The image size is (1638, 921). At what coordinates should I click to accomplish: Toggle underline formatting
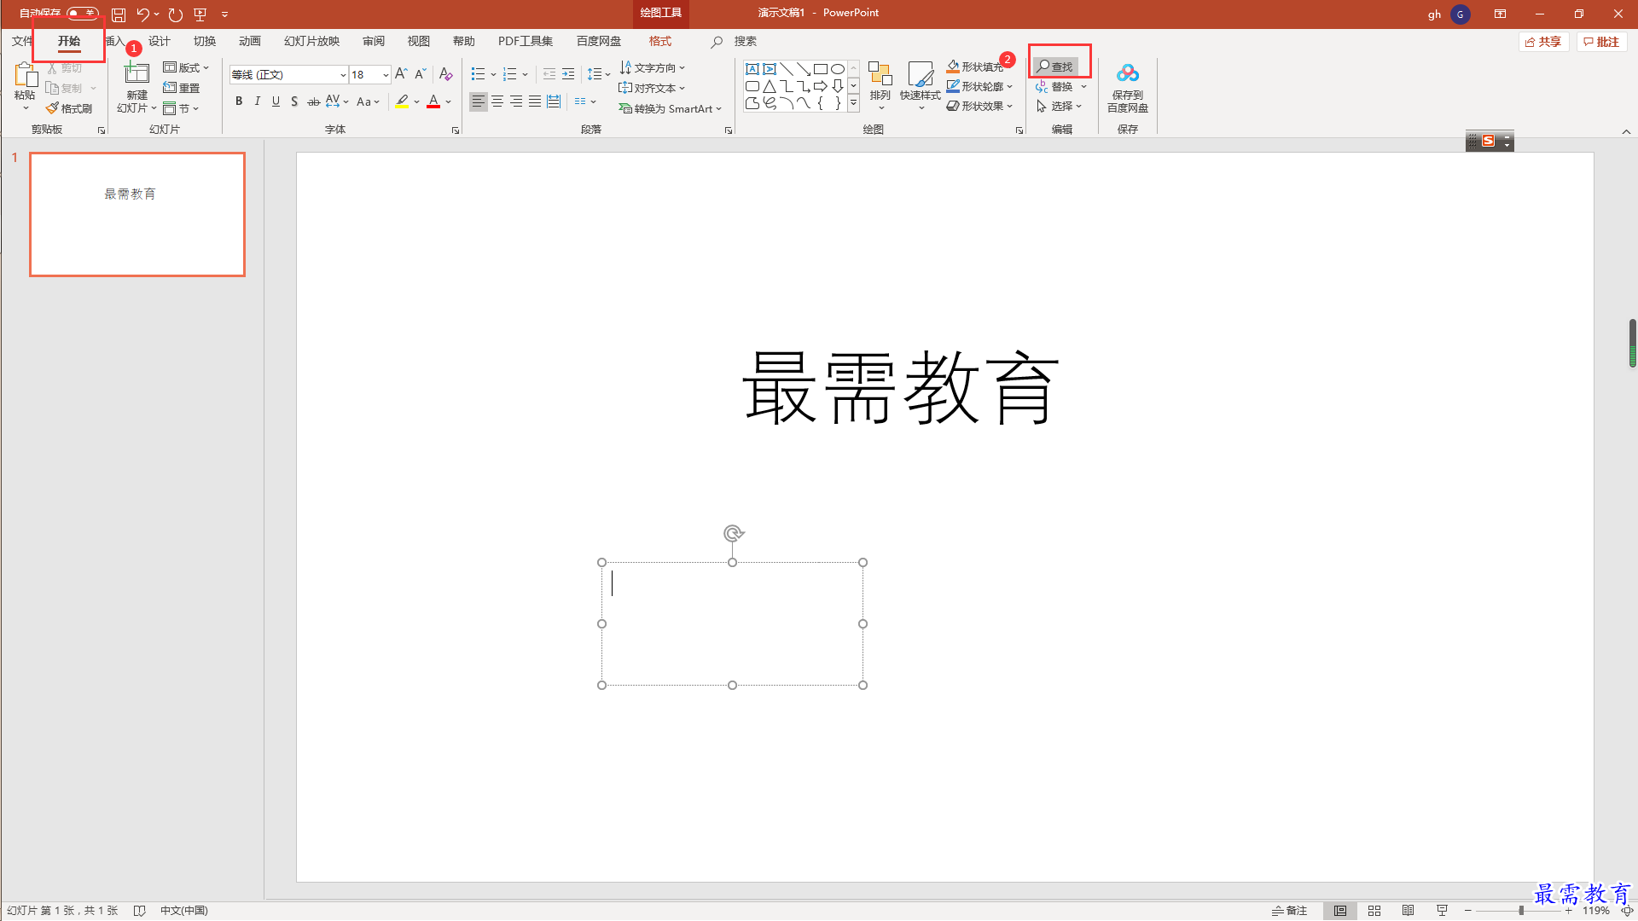(276, 101)
